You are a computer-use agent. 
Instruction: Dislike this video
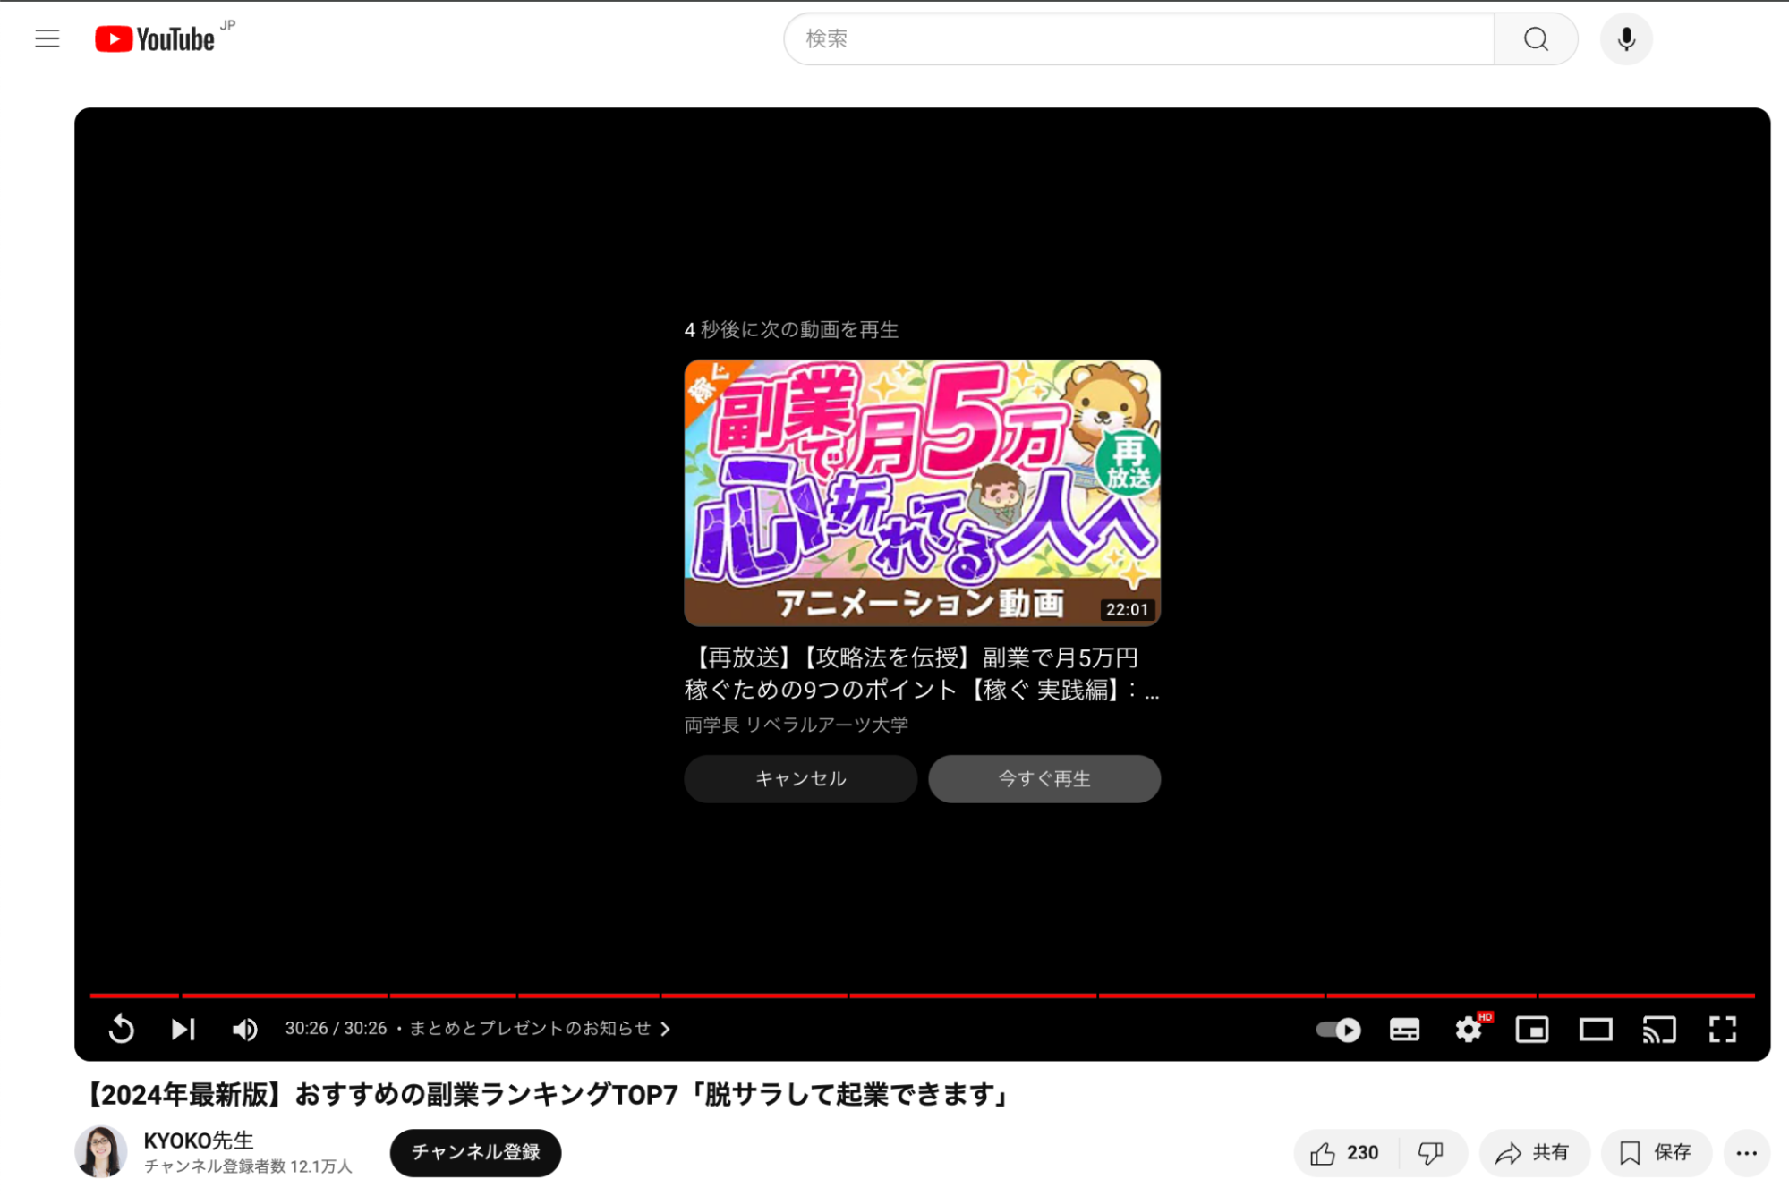click(x=1431, y=1152)
